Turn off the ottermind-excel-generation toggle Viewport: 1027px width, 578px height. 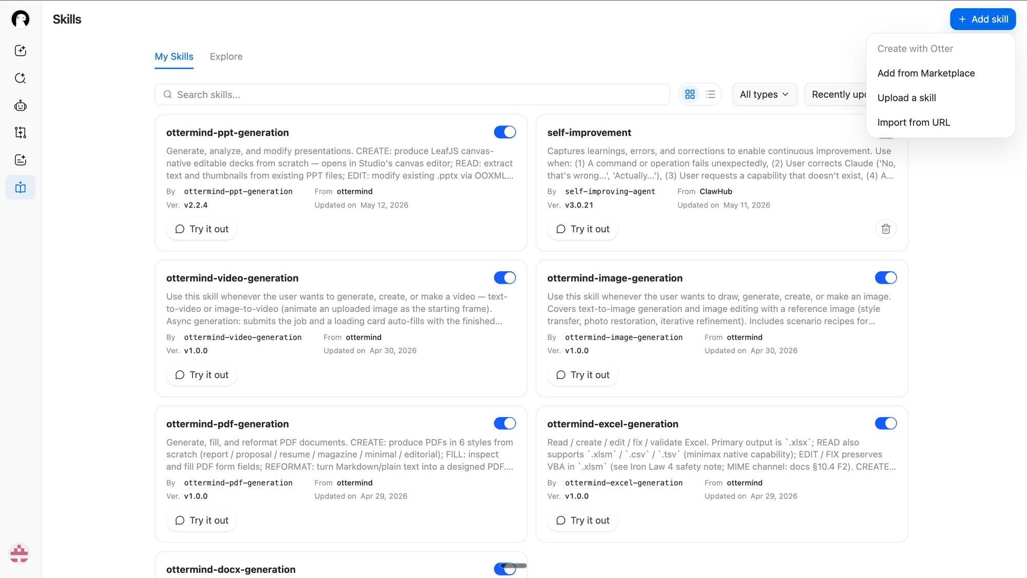(886, 423)
